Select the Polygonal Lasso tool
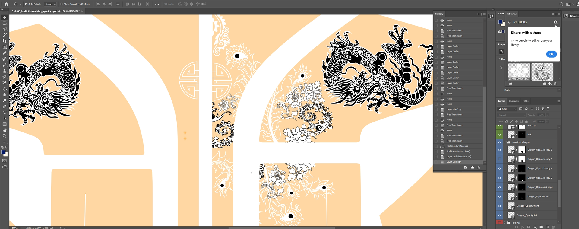The image size is (579, 229). (5, 29)
